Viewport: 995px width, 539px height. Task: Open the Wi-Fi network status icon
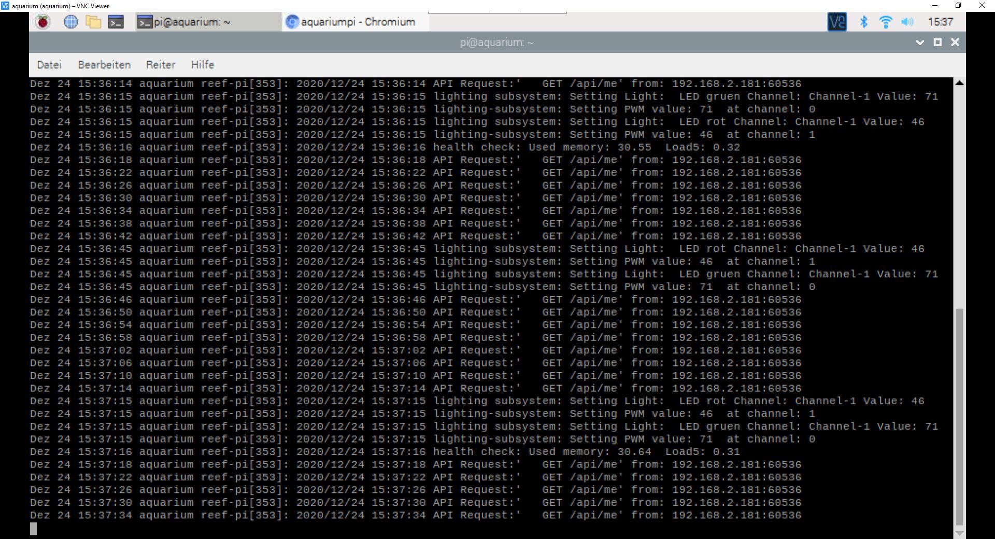886,22
